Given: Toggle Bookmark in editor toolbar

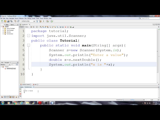Looking at the screenshot, I should (x=57, y=27).
